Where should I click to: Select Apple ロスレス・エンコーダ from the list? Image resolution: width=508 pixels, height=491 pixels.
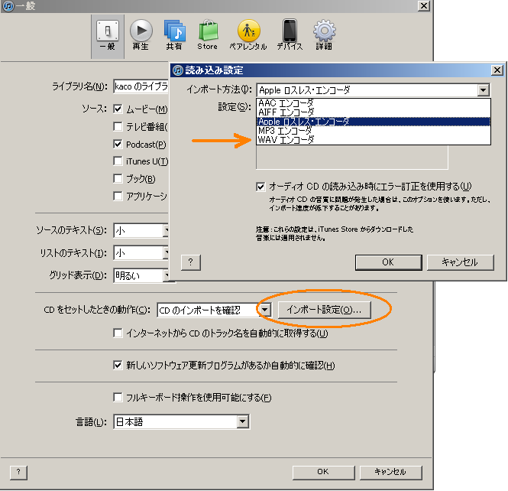pos(374,122)
